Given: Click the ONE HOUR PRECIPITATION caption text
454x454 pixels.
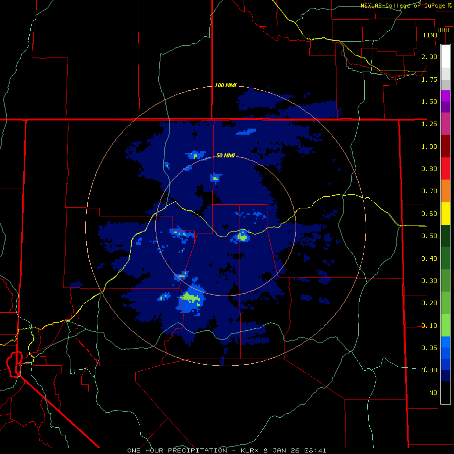Looking at the screenshot, I should [x=177, y=450].
